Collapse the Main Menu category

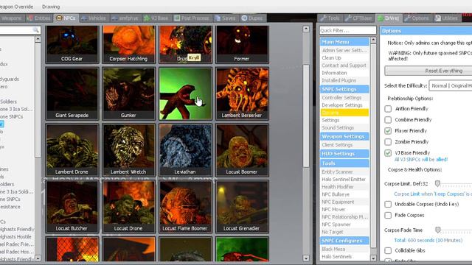click(x=344, y=42)
